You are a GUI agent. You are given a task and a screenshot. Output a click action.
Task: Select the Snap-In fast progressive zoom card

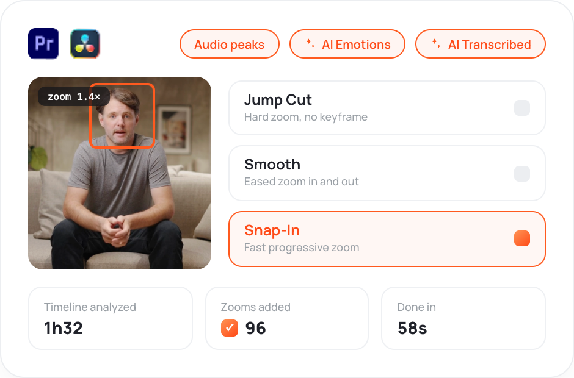pos(387,239)
